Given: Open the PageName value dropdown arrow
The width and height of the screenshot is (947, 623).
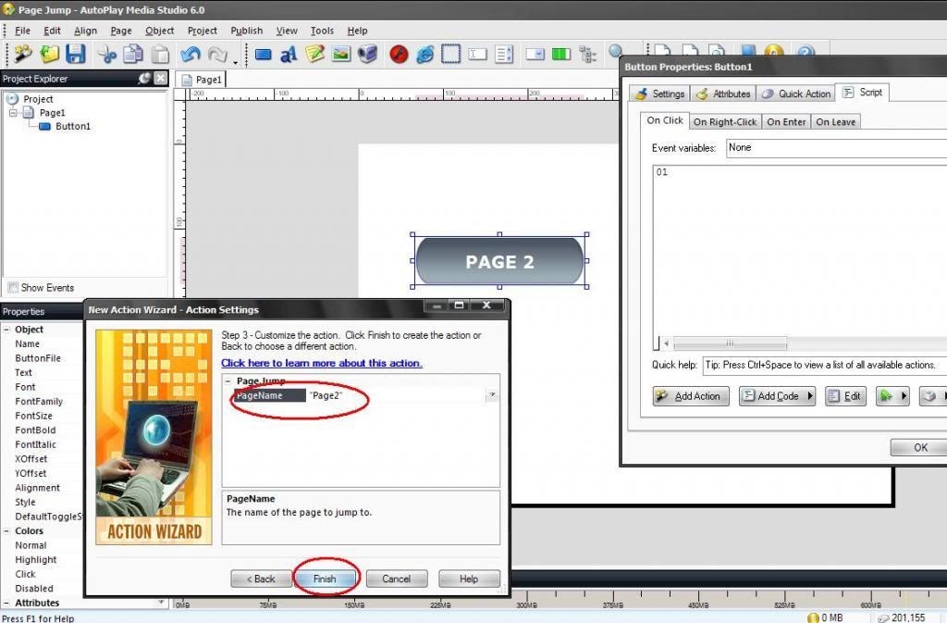Looking at the screenshot, I should tap(492, 395).
